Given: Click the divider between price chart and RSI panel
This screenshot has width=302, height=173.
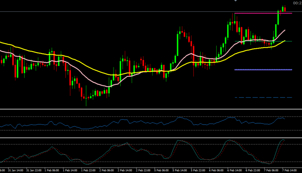Looking at the screenshot, I should point(151,109).
